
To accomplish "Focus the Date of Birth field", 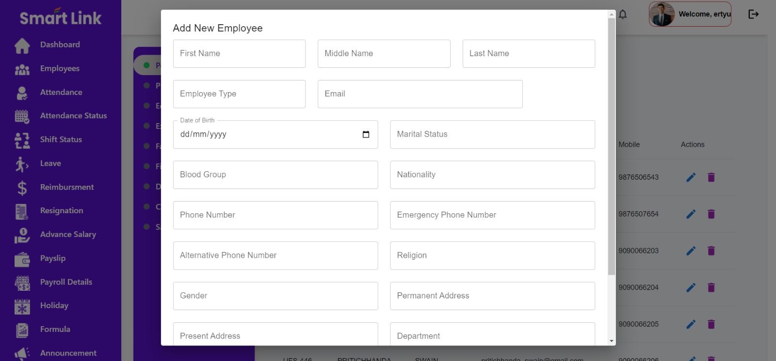I will click(275, 134).
